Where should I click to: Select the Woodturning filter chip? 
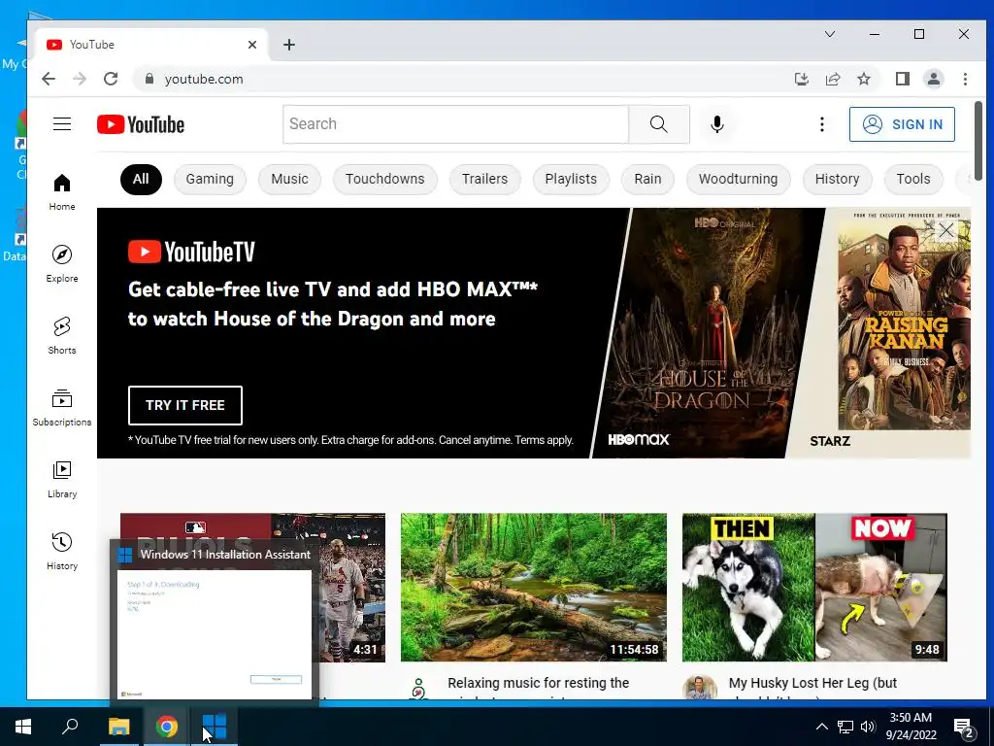click(738, 179)
